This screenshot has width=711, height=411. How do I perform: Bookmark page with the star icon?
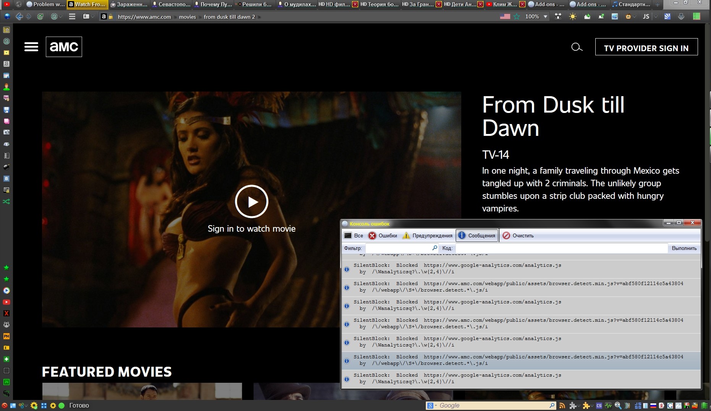click(x=517, y=16)
